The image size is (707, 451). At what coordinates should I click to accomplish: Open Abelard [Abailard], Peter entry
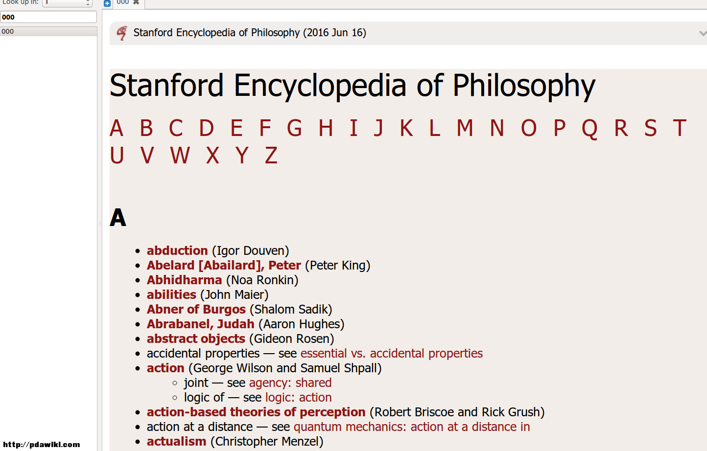point(224,265)
